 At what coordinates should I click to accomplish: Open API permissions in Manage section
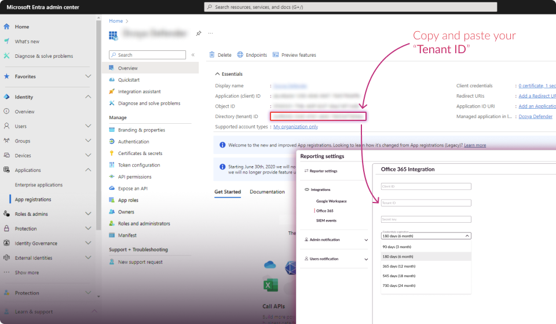pos(134,177)
